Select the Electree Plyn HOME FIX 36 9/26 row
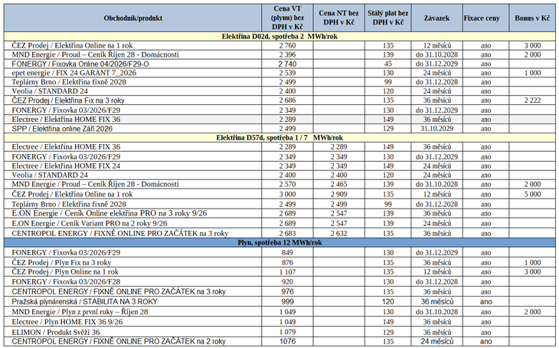Image resolution: width=559 pixels, height=348 pixels. (279, 322)
